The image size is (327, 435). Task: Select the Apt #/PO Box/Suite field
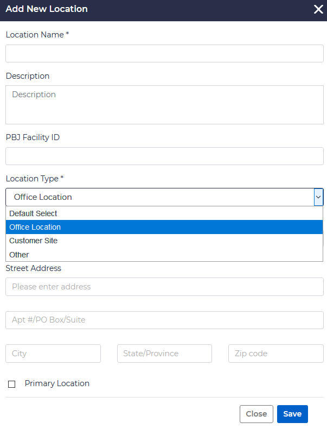tap(163, 320)
